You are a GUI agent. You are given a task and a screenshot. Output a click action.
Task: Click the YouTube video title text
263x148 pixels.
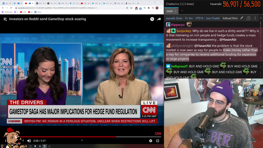click(x=48, y=19)
